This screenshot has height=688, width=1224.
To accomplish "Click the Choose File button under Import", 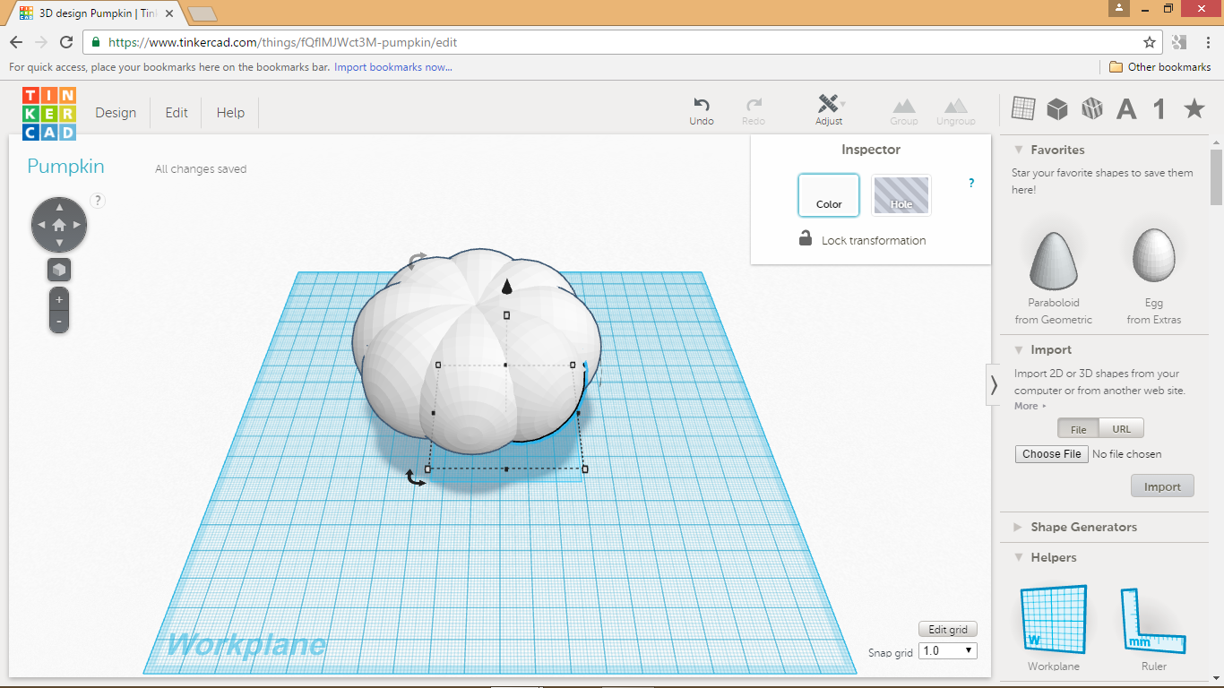I will coord(1051,453).
